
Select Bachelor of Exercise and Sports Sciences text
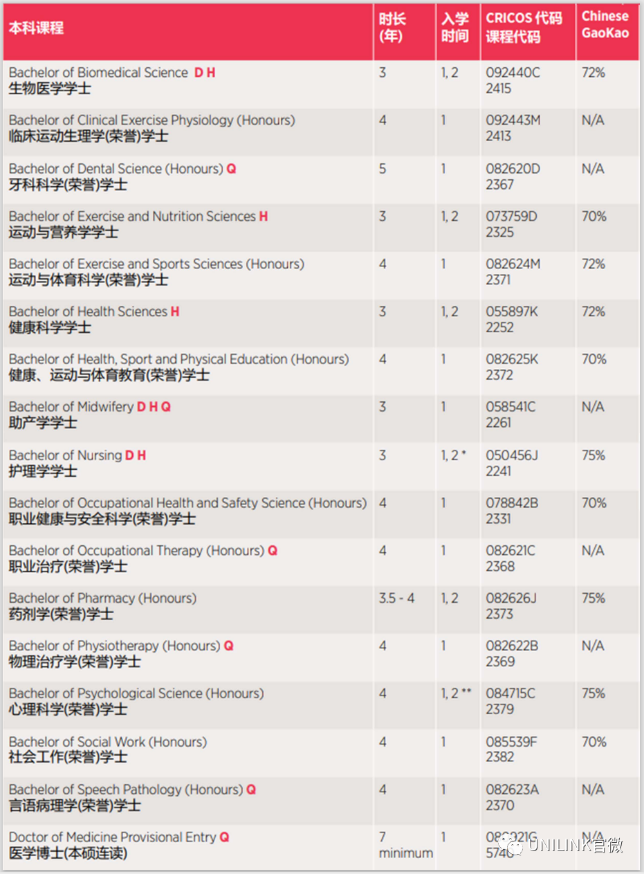coord(156,264)
